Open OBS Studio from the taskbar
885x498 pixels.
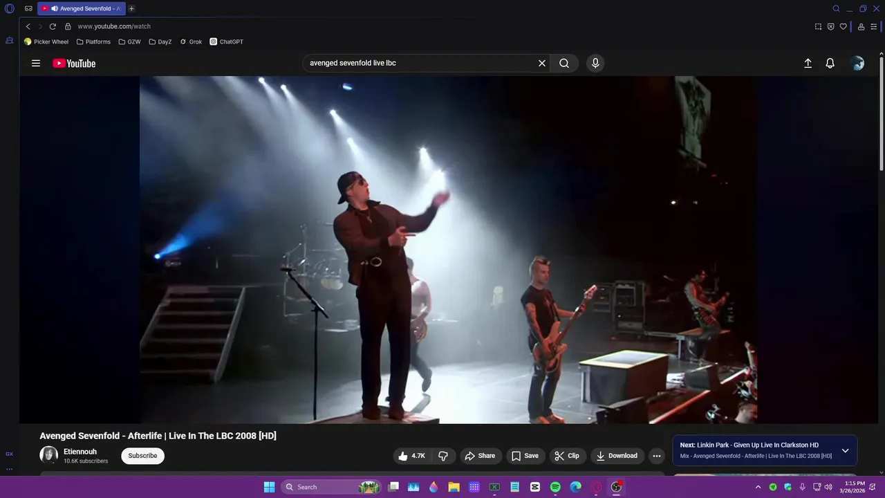616,487
